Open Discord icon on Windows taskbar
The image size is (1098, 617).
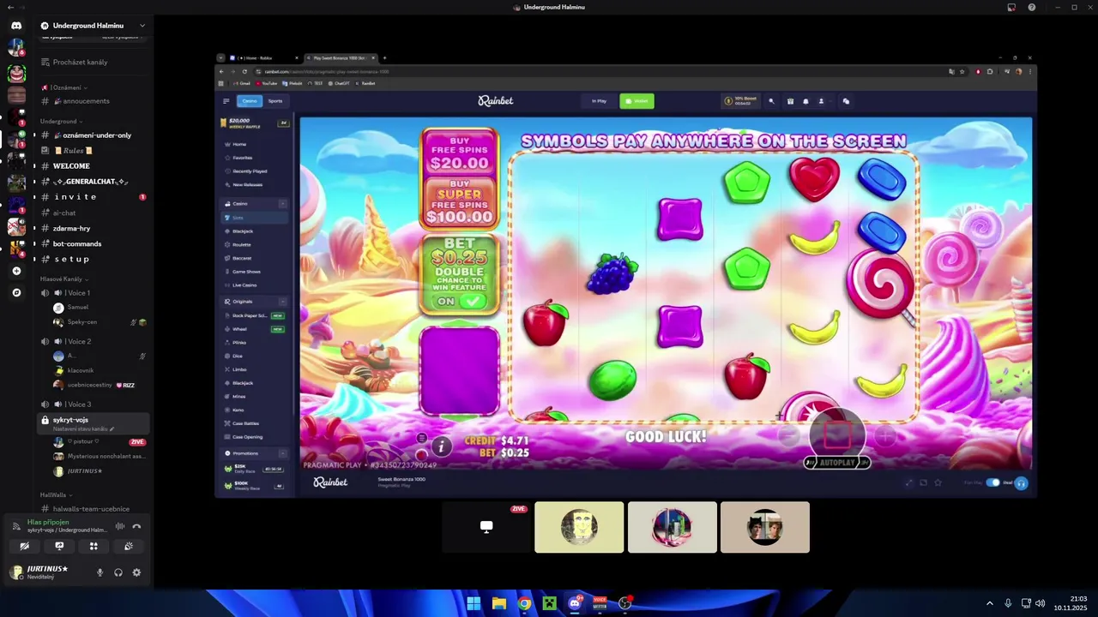coord(575,603)
